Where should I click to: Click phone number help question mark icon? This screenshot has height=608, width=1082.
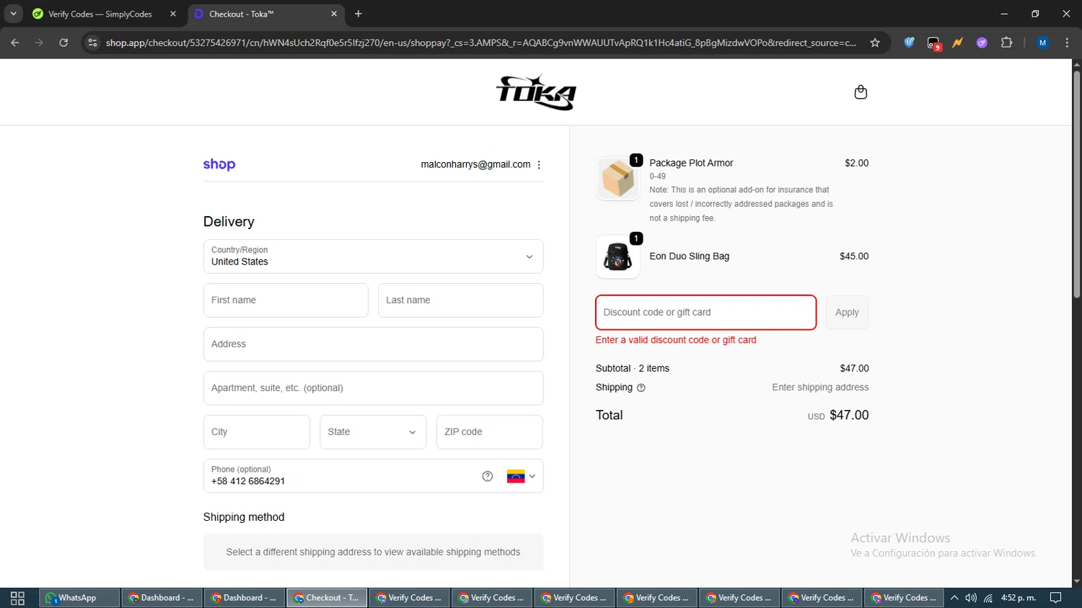(x=488, y=476)
